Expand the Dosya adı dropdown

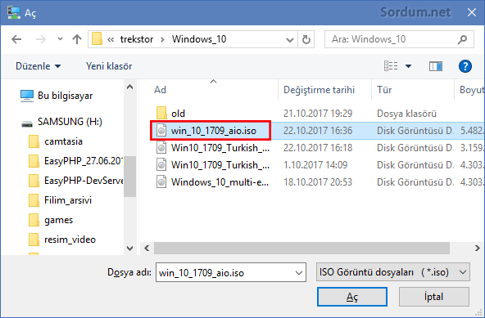click(299, 272)
